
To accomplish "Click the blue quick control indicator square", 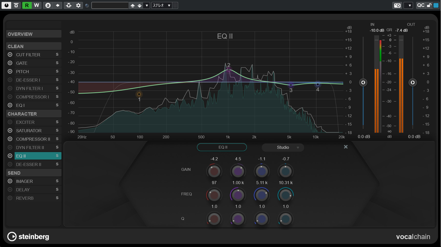I will pyautogui.click(x=436, y=5).
